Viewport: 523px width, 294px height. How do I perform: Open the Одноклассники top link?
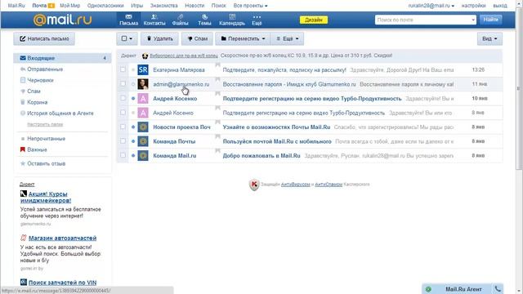point(105,6)
